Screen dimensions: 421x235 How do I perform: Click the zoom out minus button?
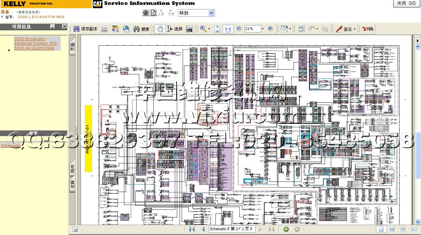tap(239, 29)
